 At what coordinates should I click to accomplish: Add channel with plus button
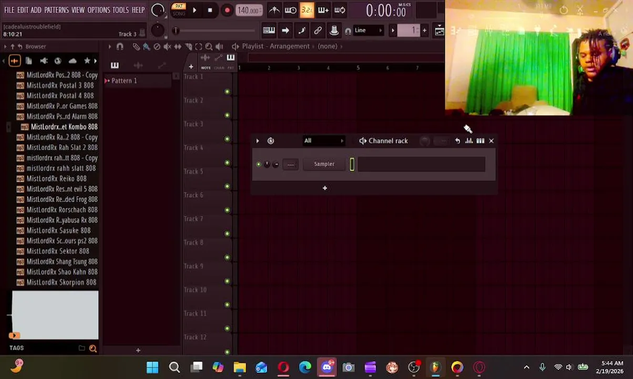pyautogui.click(x=324, y=188)
